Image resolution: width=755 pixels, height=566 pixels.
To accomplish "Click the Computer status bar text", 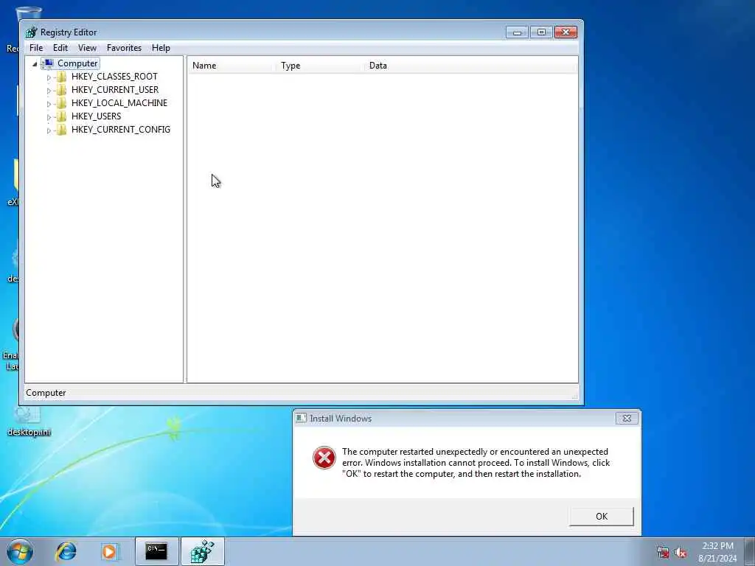I will (x=46, y=393).
